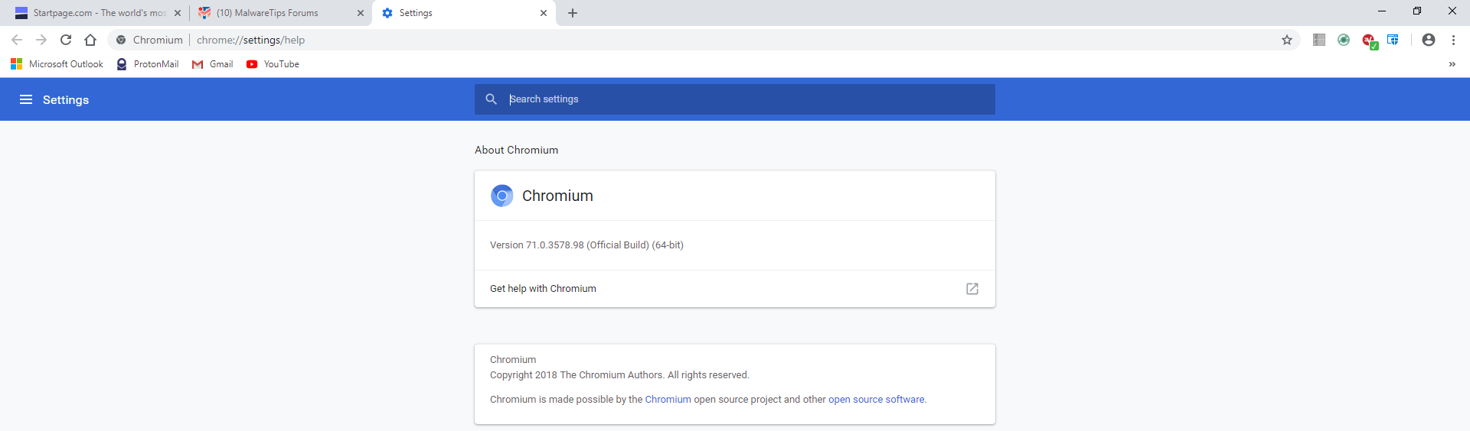The width and height of the screenshot is (1470, 431).
Task: Open the Settings hamburger menu
Action: (x=26, y=99)
